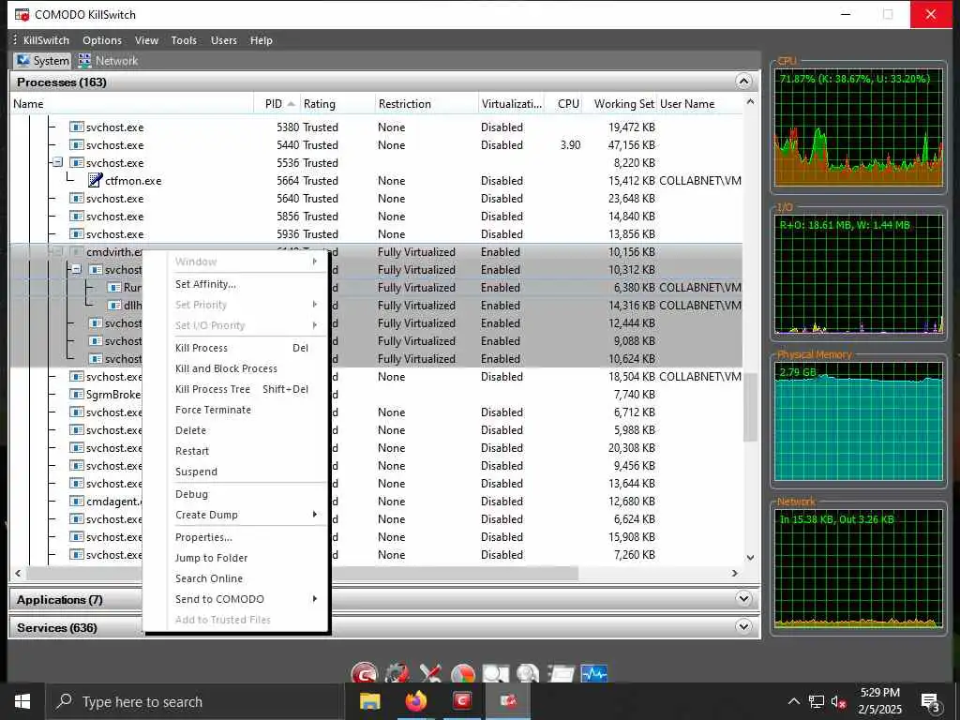
Task: Click the taskbar search box
Action: 193,701
